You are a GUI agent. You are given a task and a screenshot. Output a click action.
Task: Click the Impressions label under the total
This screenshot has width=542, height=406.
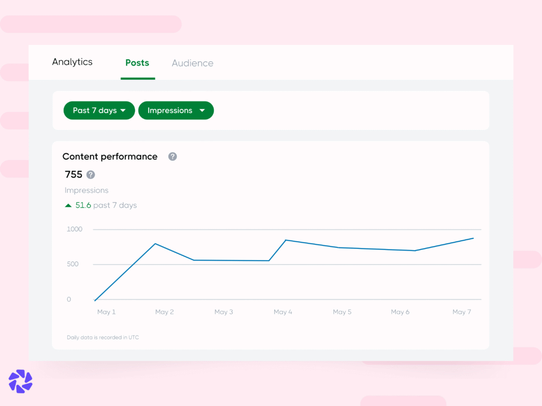pyautogui.click(x=87, y=190)
